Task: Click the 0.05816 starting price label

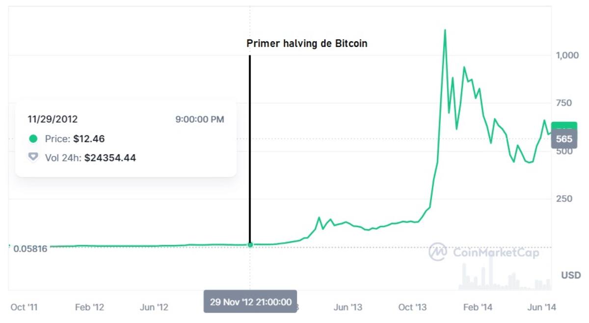Action: 30,249
